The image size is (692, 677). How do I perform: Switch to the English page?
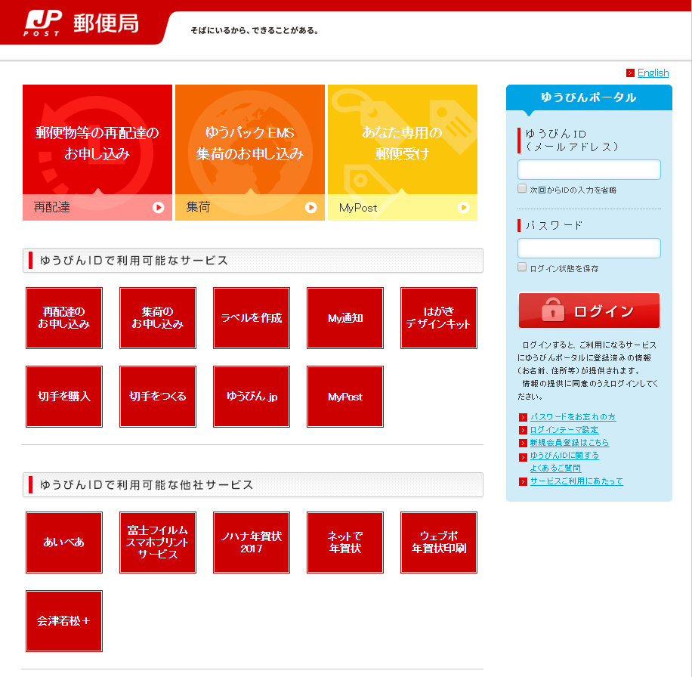point(653,73)
